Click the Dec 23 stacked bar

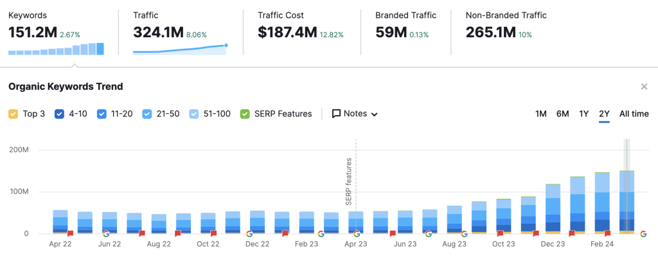(x=553, y=209)
